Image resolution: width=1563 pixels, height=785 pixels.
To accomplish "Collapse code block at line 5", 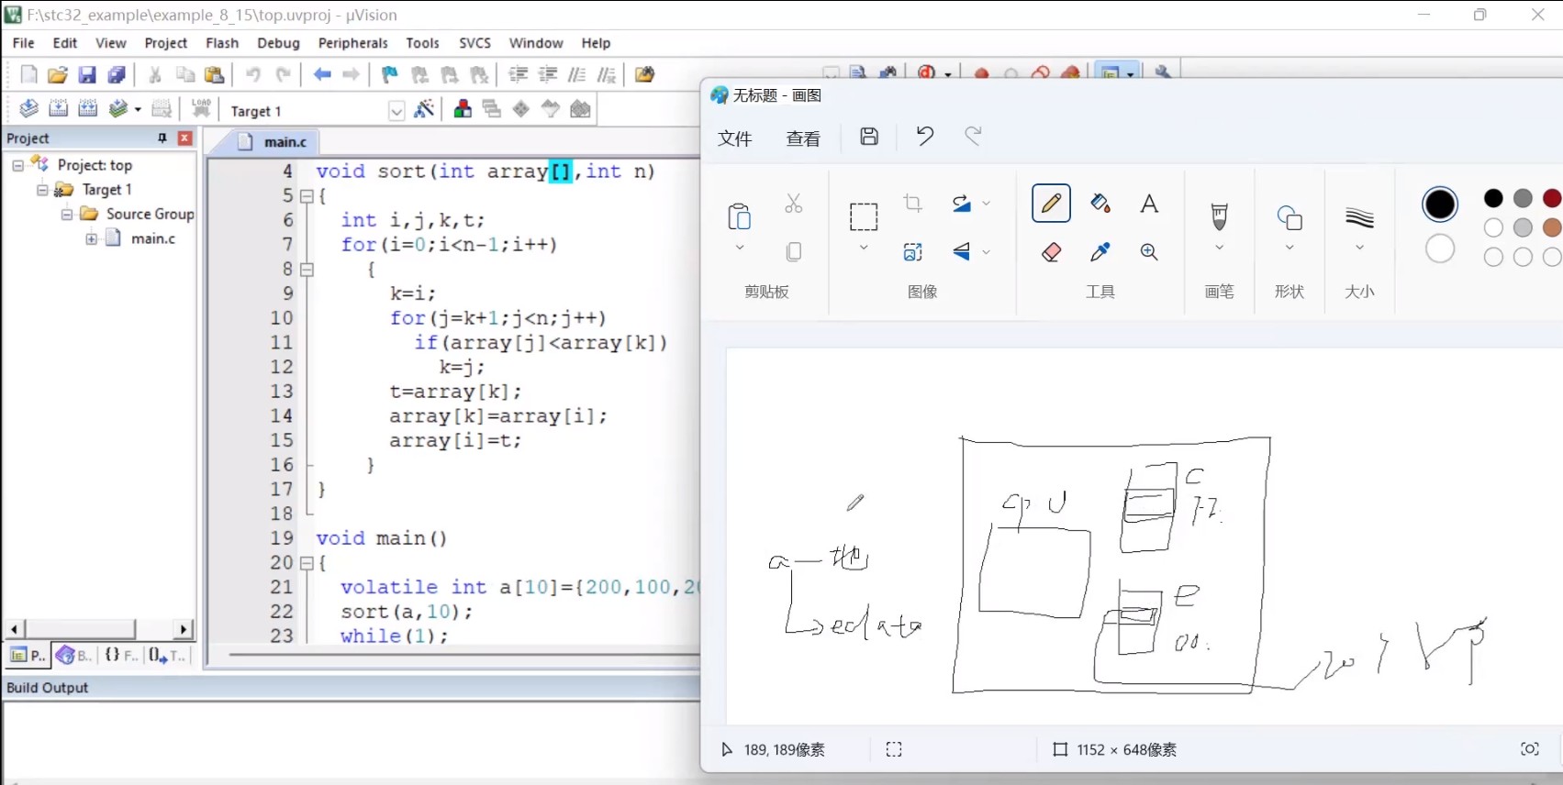I will click(x=307, y=195).
